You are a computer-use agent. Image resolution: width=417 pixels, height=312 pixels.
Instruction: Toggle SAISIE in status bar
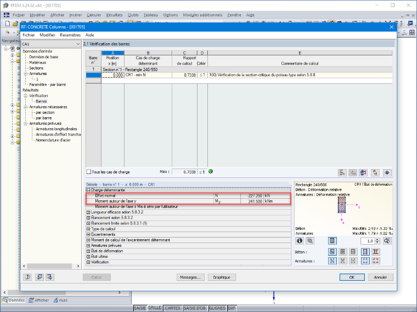tap(140, 308)
